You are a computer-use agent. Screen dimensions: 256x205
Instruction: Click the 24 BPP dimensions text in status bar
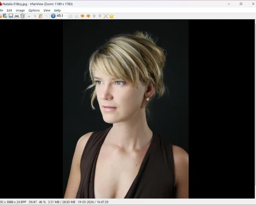tap(13, 202)
